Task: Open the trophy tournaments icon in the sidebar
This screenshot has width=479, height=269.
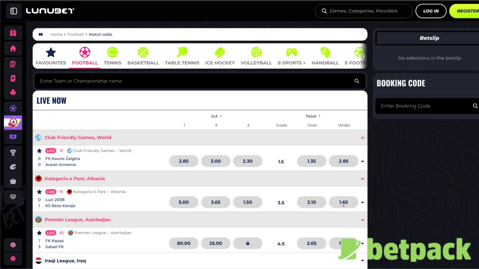Action: coord(13,152)
